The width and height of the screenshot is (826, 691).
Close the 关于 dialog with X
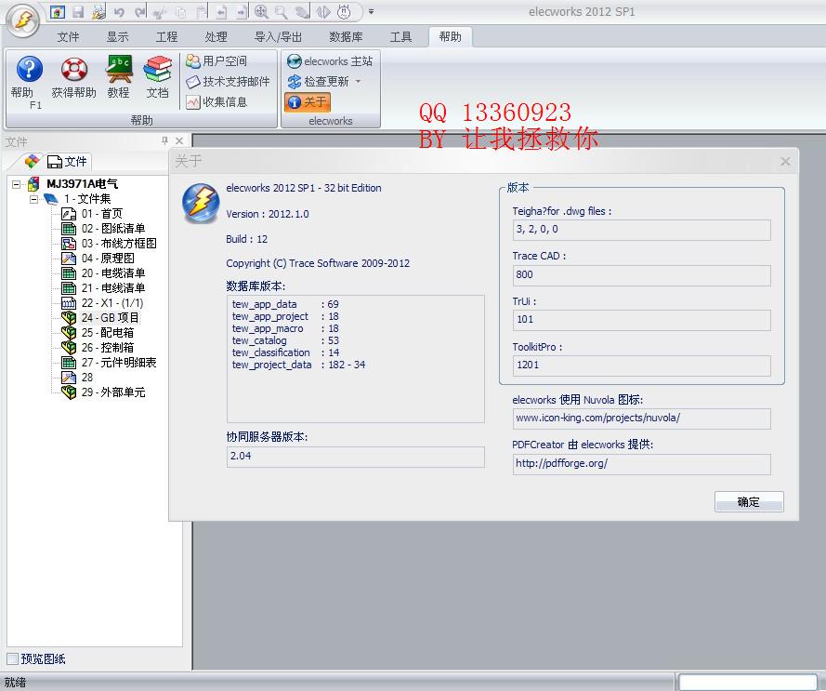(785, 162)
